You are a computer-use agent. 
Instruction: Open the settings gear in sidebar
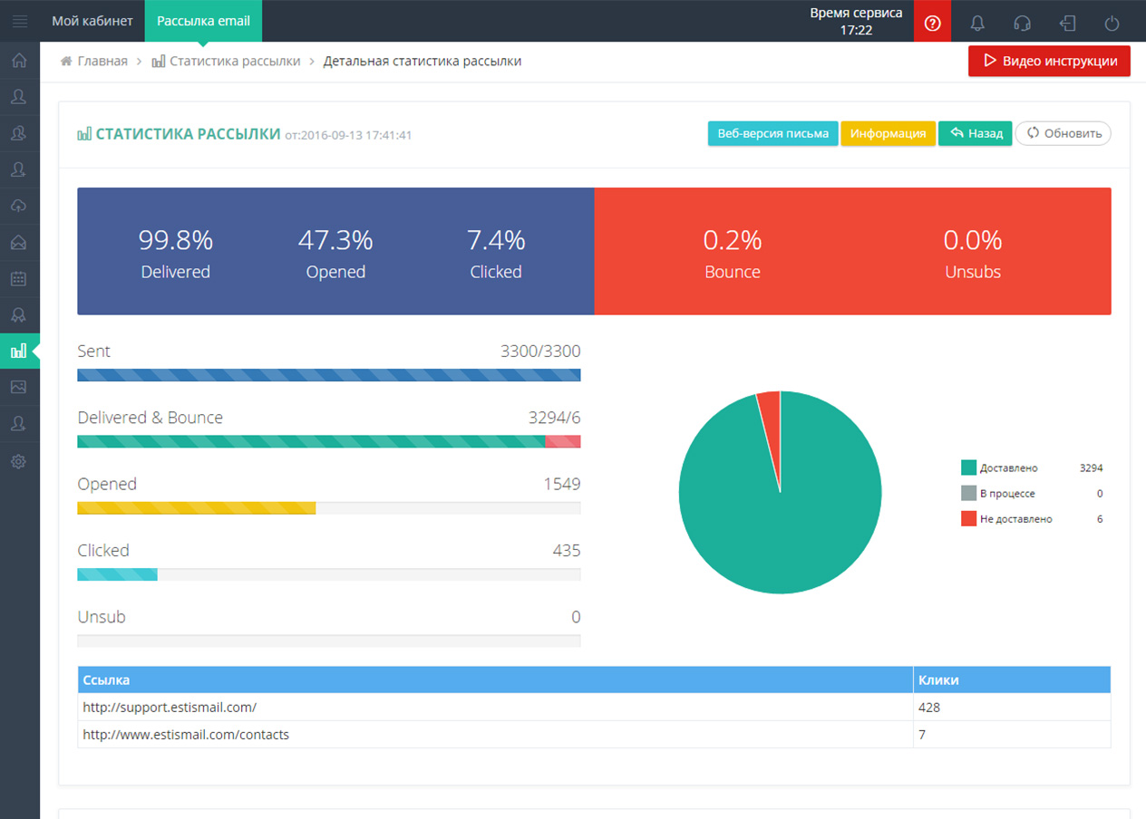tap(19, 461)
